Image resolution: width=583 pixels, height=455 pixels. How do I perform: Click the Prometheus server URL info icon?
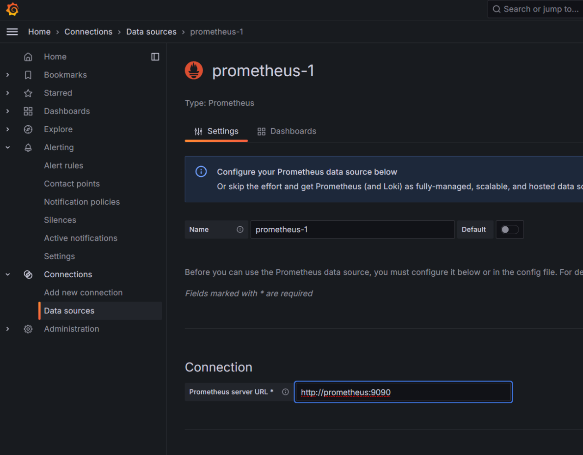pyautogui.click(x=285, y=392)
